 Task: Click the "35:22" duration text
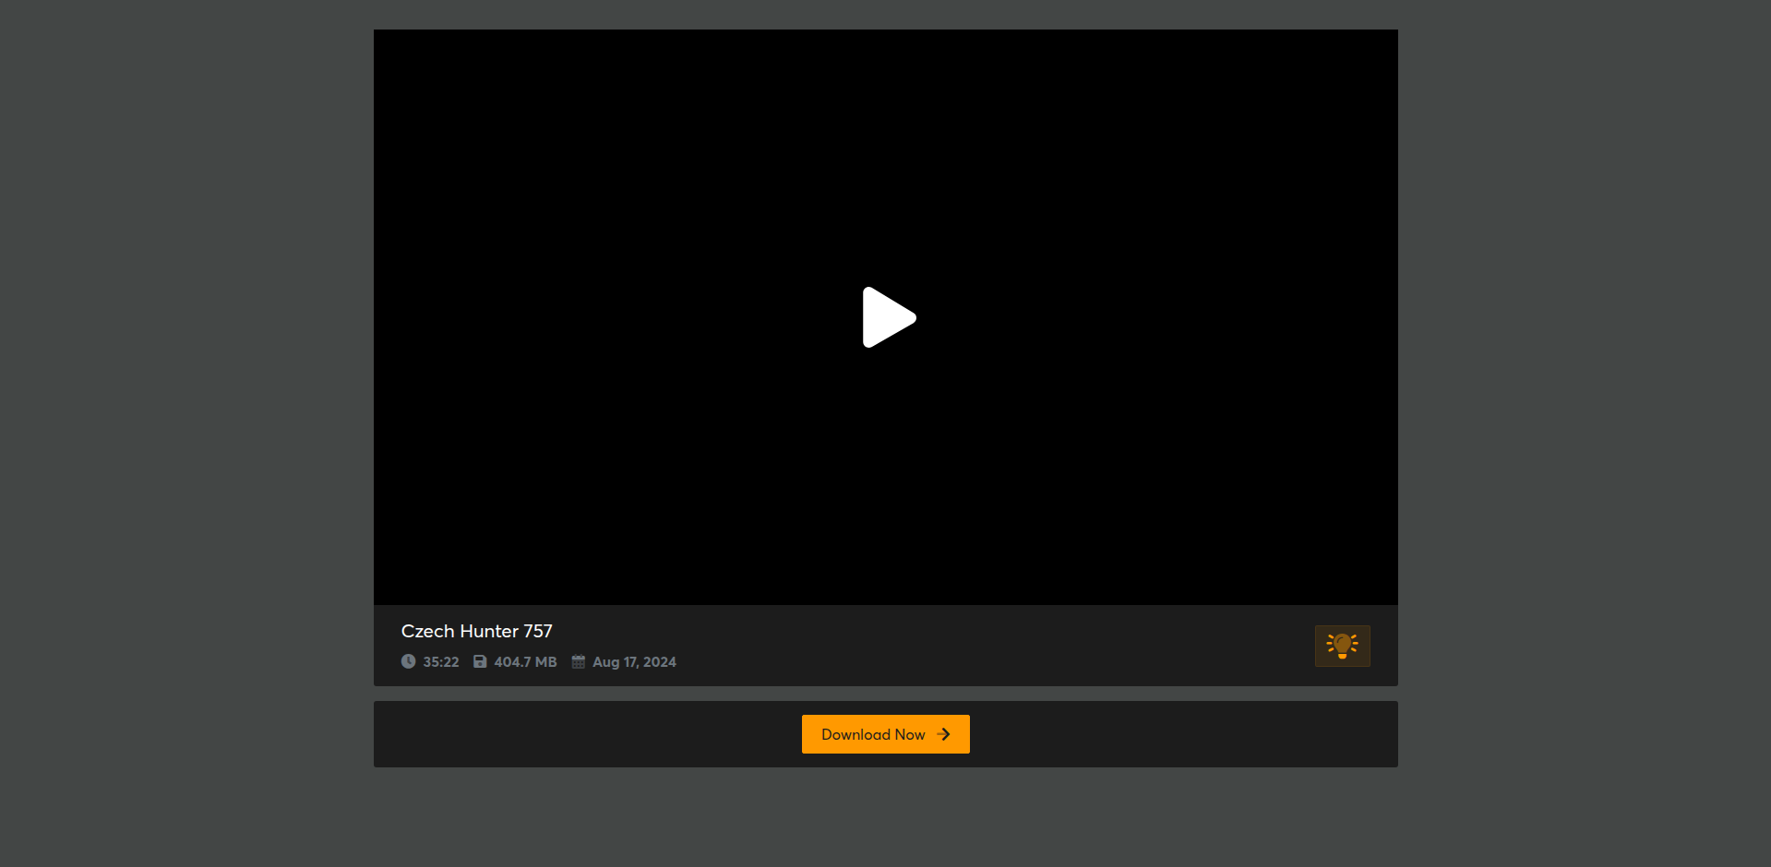441,662
